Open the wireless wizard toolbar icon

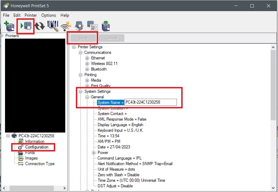[66, 26]
